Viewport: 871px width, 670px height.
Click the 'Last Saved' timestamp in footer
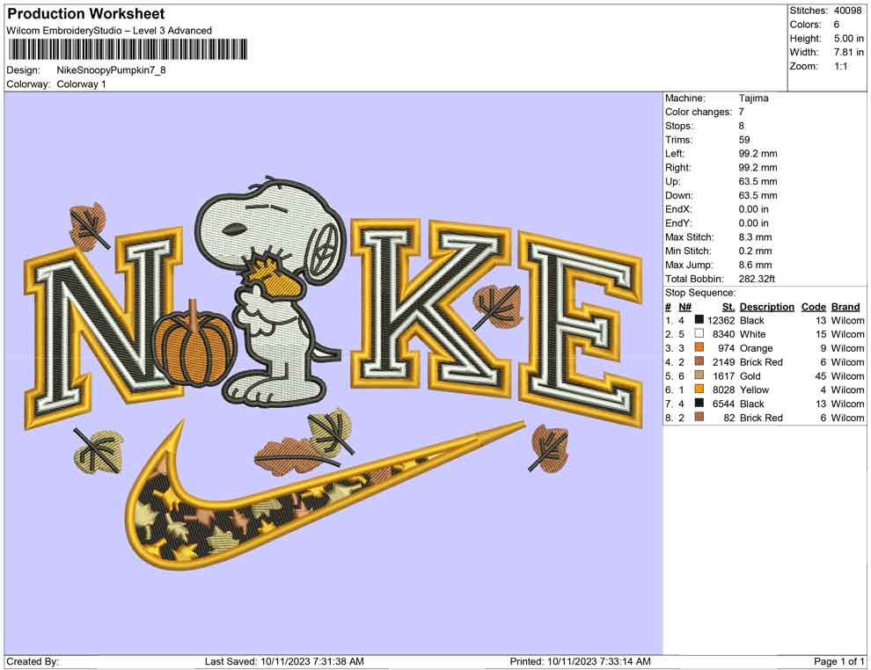click(x=284, y=661)
